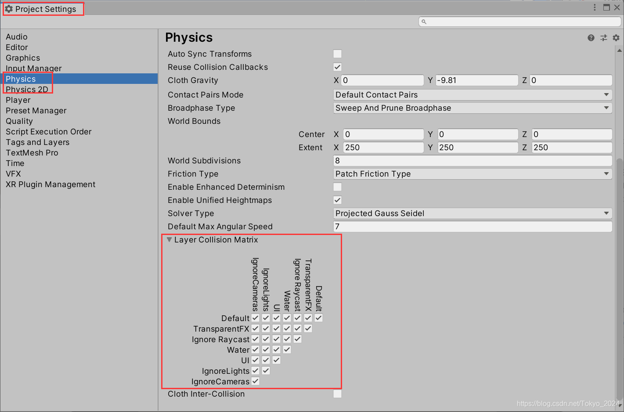
Task: Open Physics settings gear menu
Action: (x=616, y=38)
